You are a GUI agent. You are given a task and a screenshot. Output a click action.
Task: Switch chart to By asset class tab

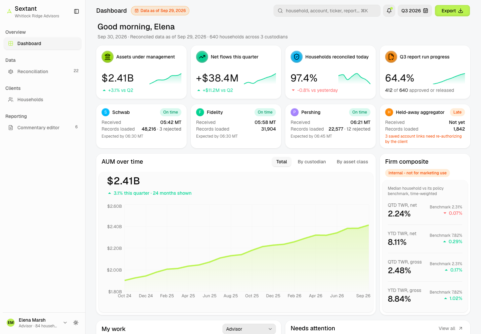(x=352, y=162)
